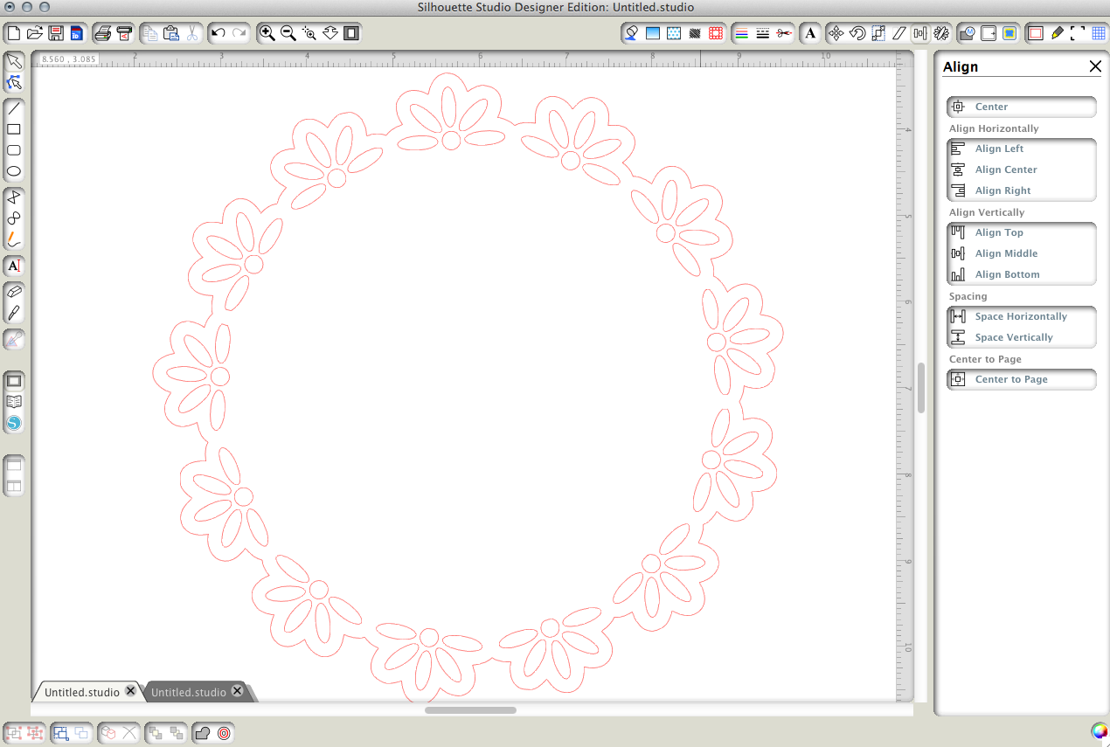Open the Silhouette Online Store icon
Screen dimensions: 1110x747
point(14,423)
